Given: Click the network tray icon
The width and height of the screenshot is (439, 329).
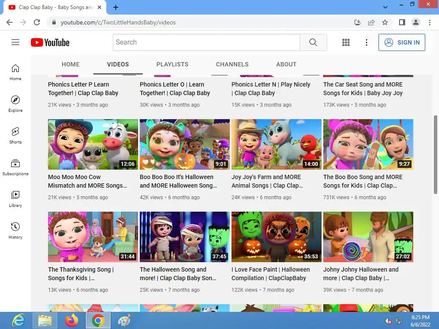Looking at the screenshot, I should tap(399, 321).
